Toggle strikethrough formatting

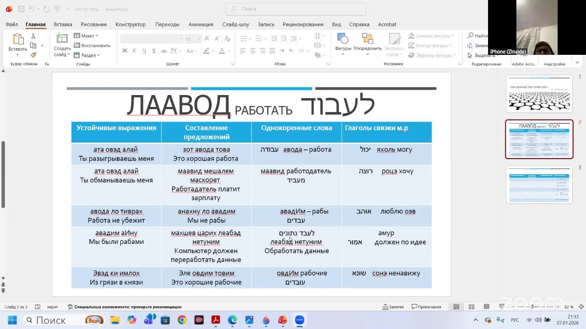point(164,51)
